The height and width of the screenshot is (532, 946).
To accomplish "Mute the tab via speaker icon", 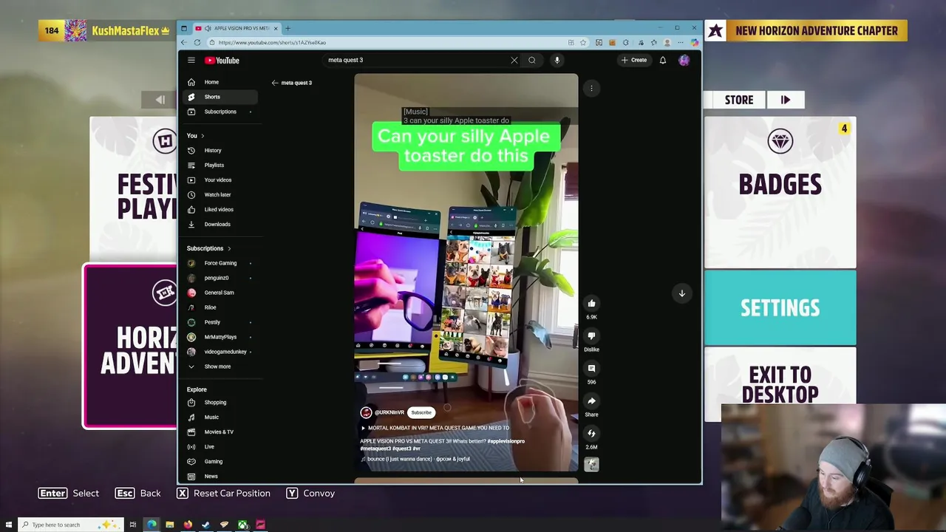I will 206,28.
